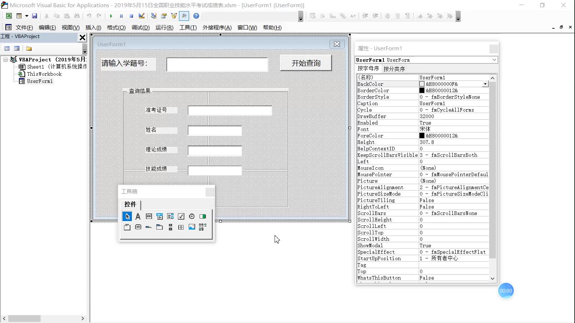Open the 编辑(E) menu
575x323 pixels.
tap(47, 28)
